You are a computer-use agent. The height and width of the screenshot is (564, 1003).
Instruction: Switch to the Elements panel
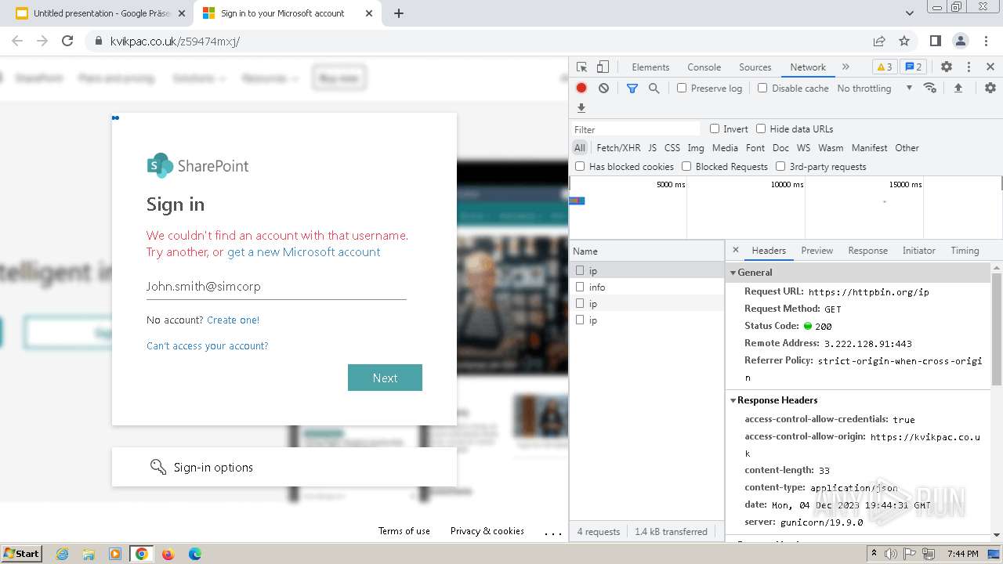650,67
